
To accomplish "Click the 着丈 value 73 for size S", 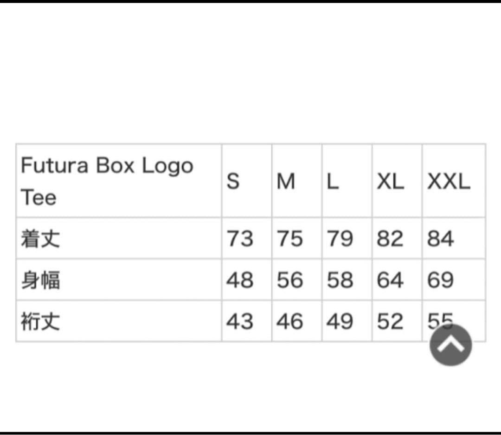I will (x=240, y=239).
